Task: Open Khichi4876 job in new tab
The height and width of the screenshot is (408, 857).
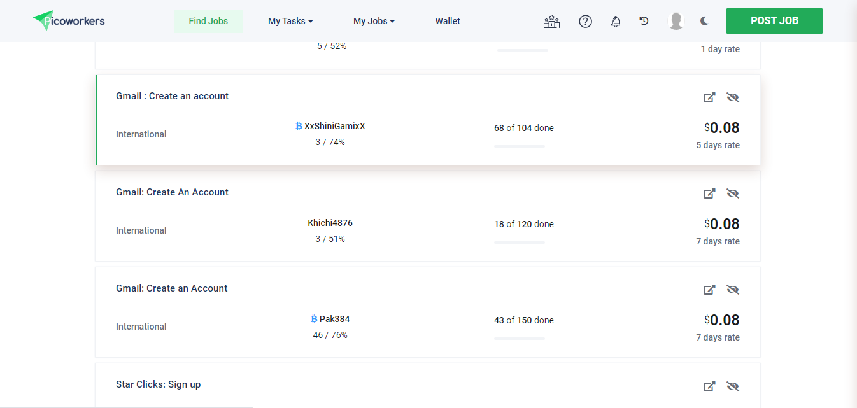Action: pos(709,193)
